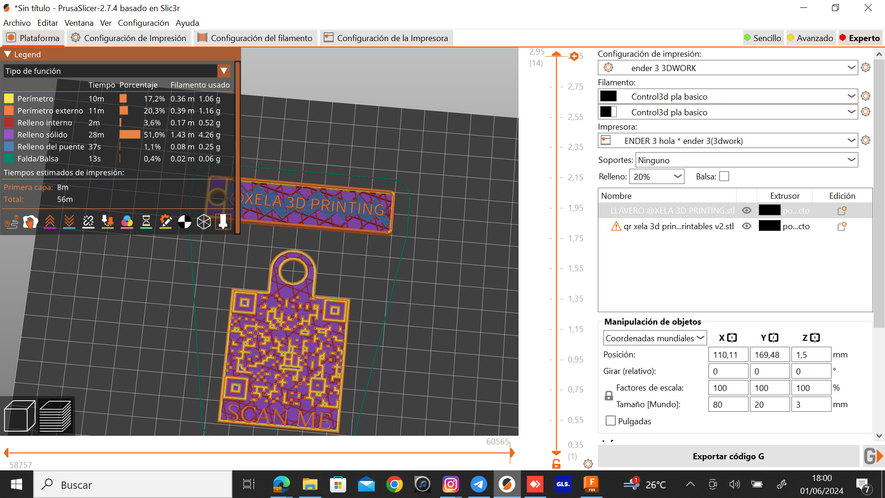
Task: Open Coordenadas mundiales dropdown
Action: (x=655, y=338)
